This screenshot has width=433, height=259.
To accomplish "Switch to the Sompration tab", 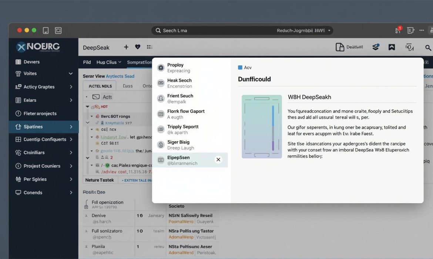I will pyautogui.click(x=139, y=62).
